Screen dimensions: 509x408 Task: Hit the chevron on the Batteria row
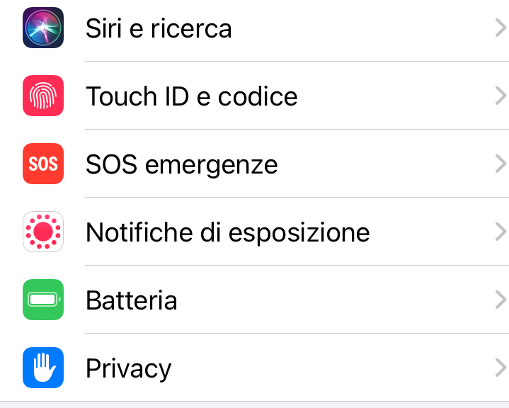coord(501,300)
